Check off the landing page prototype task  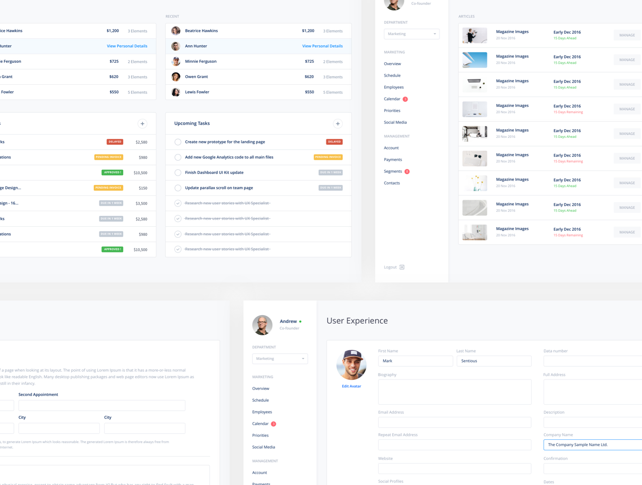pyautogui.click(x=178, y=142)
